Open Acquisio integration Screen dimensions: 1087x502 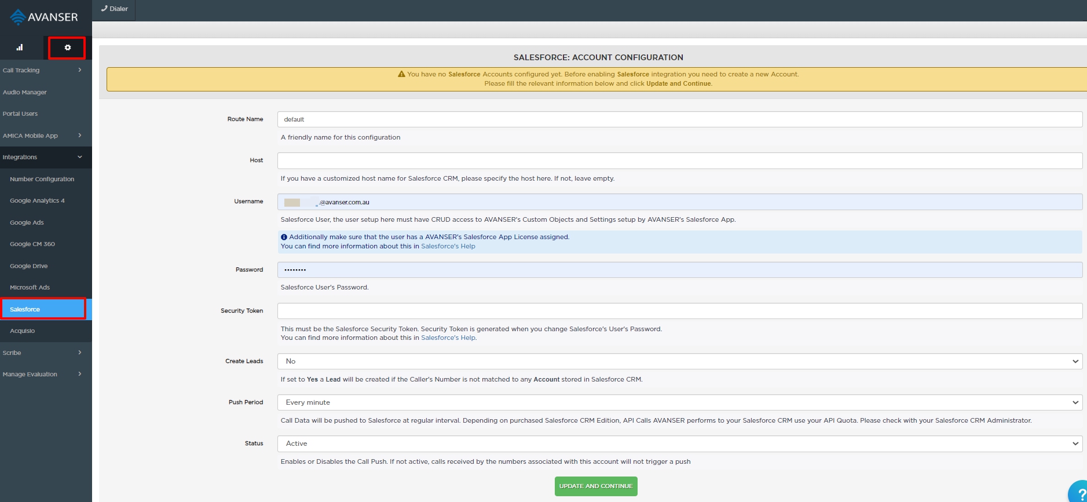pos(46,331)
